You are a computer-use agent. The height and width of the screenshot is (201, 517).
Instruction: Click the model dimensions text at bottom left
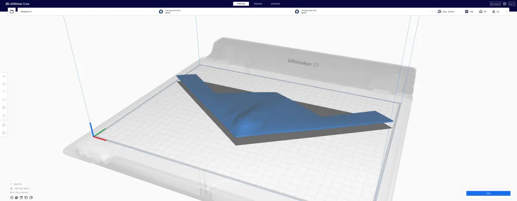coord(19,192)
